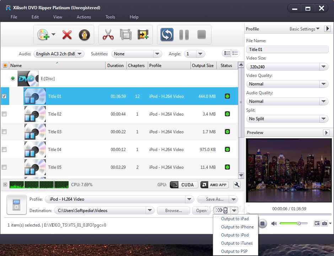Toggle preview full-screen icon
Image resolution: width=334 pixels, height=256 pixels.
pos(317,223)
